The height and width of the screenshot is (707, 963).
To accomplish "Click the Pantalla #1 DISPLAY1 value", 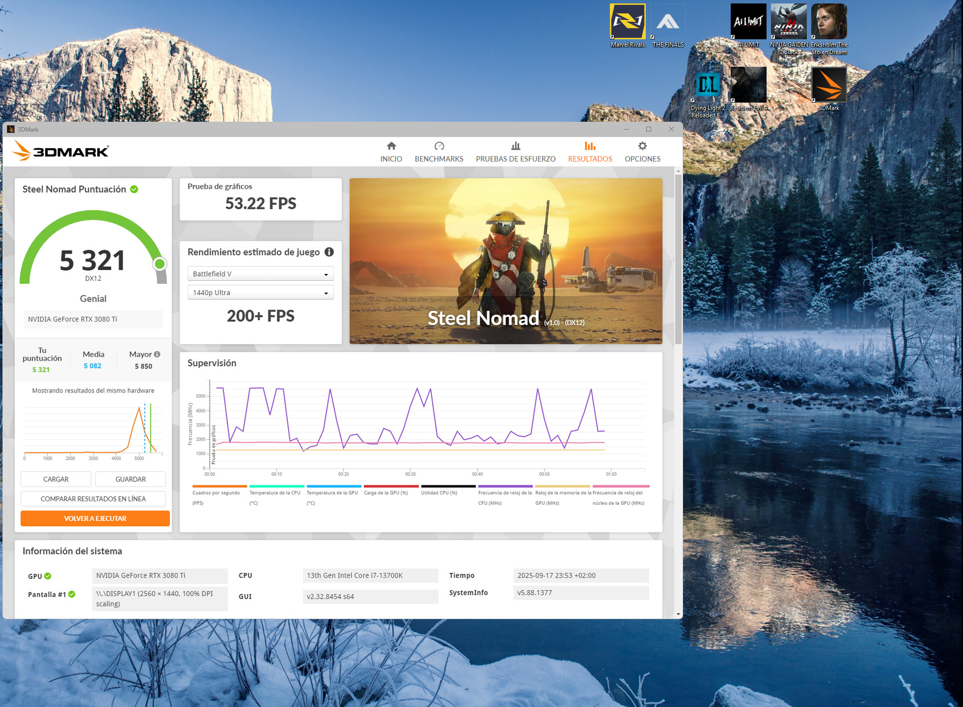I will [x=160, y=599].
